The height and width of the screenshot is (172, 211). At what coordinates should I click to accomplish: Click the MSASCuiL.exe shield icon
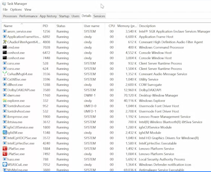tap(5, 164)
